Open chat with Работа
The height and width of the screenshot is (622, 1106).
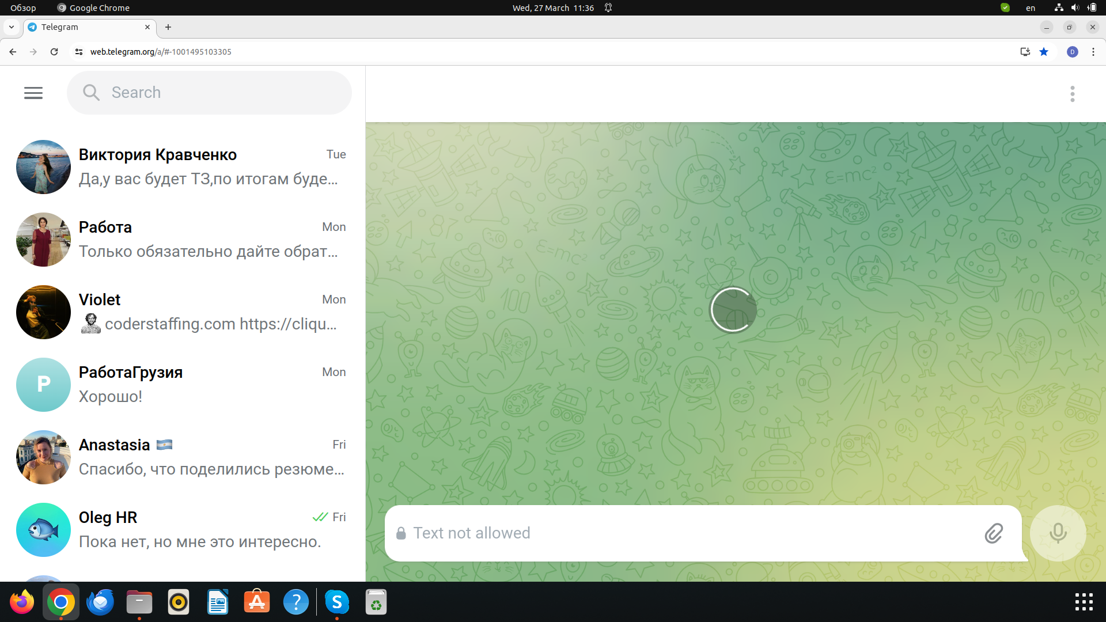181,238
